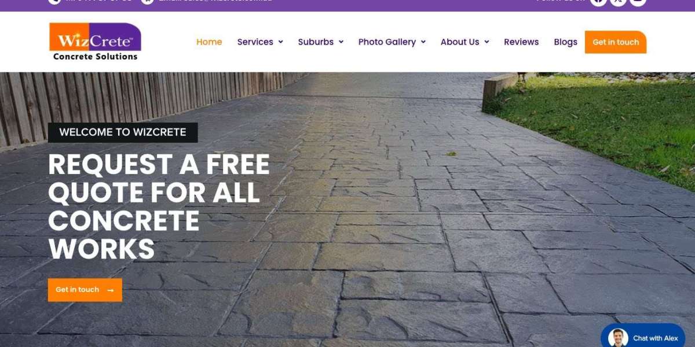Open the Facebook social icon in top bar
The width and height of the screenshot is (695, 347).
pos(598,1)
